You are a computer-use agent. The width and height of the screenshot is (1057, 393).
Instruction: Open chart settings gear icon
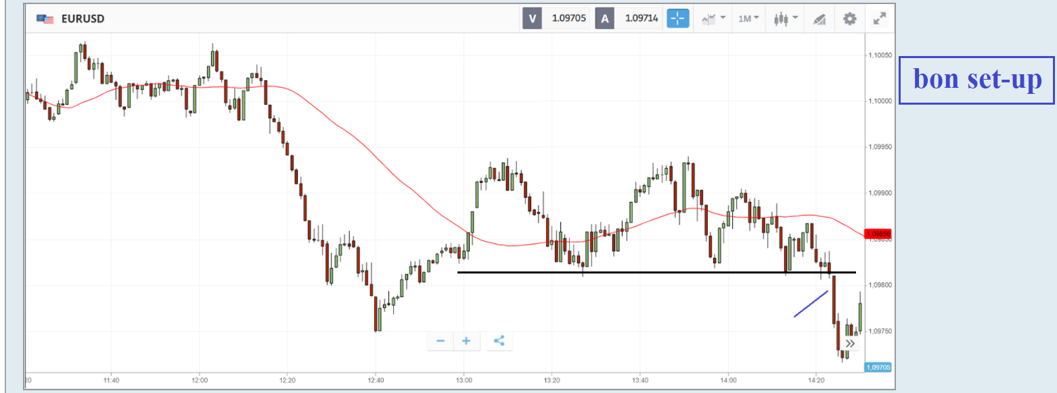[850, 18]
